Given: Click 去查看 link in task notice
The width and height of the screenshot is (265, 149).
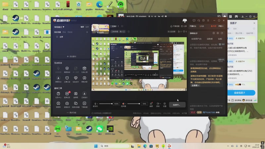Looking at the screenshot, I should [195, 85].
